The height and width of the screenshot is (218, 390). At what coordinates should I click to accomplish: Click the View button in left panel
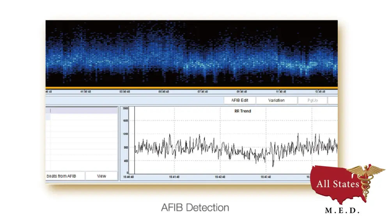[x=101, y=176]
